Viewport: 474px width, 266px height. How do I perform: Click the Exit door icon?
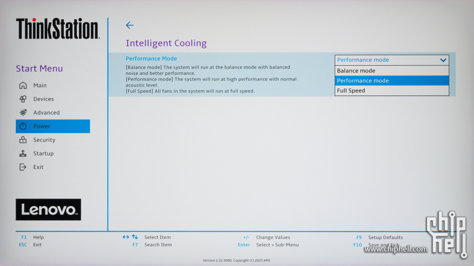(x=23, y=167)
